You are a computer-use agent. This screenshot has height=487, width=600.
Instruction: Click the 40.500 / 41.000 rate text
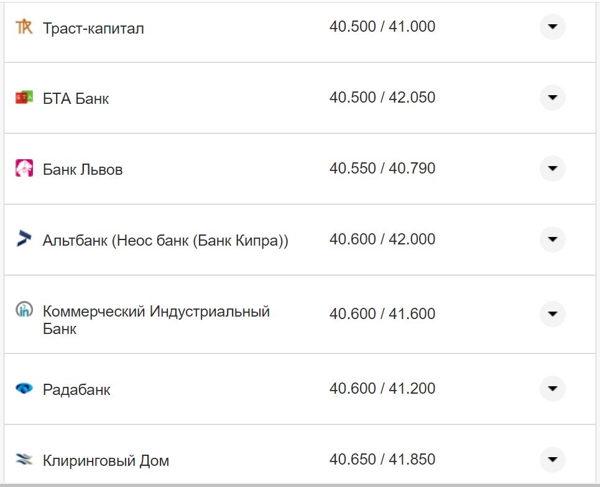[384, 27]
